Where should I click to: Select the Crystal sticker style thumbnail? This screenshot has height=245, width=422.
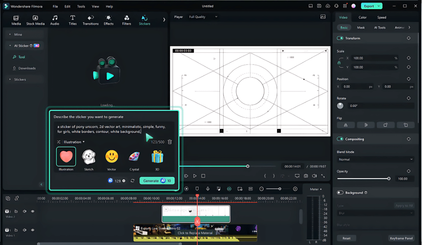point(134,157)
